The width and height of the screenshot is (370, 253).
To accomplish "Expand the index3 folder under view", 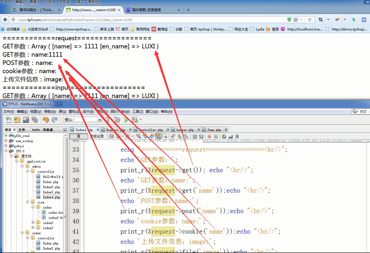I will [33, 228].
